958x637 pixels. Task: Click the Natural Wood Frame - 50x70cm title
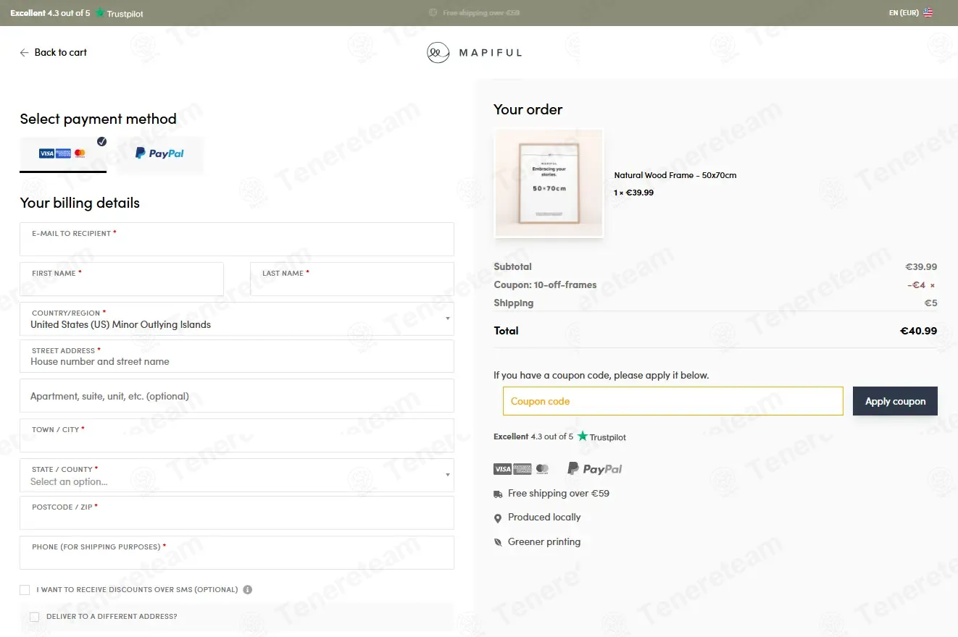click(675, 175)
